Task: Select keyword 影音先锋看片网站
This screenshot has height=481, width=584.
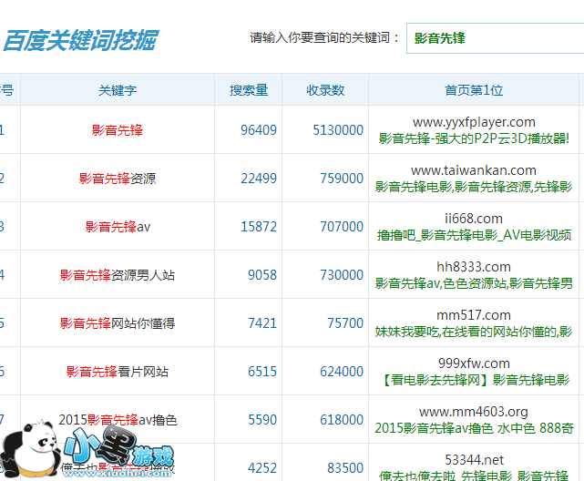Action: (118, 371)
